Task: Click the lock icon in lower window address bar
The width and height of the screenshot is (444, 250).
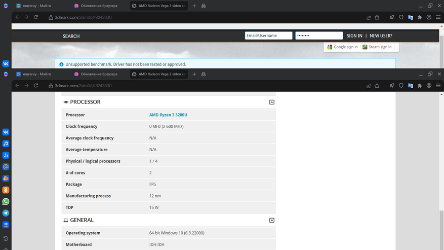Action: click(51, 86)
